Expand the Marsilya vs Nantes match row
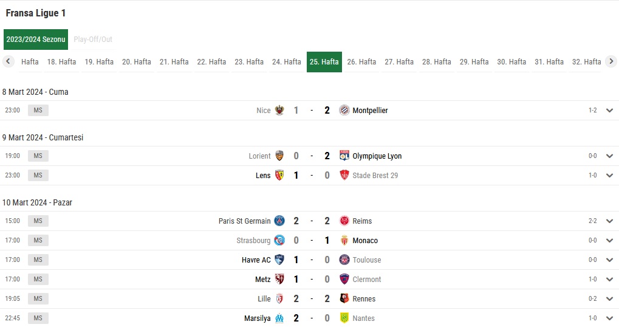619x327 pixels. [x=609, y=318]
